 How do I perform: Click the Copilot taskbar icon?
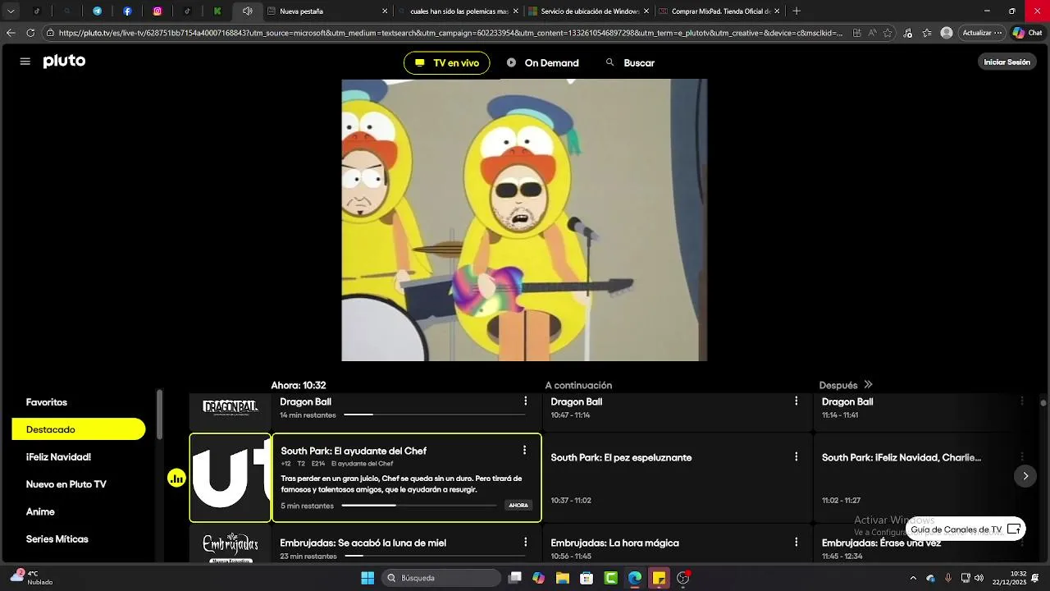(538, 578)
